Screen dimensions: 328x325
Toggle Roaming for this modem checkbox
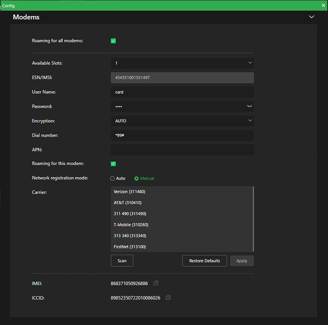(113, 164)
